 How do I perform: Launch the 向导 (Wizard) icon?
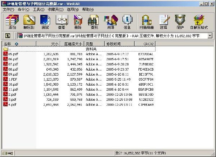111,20
